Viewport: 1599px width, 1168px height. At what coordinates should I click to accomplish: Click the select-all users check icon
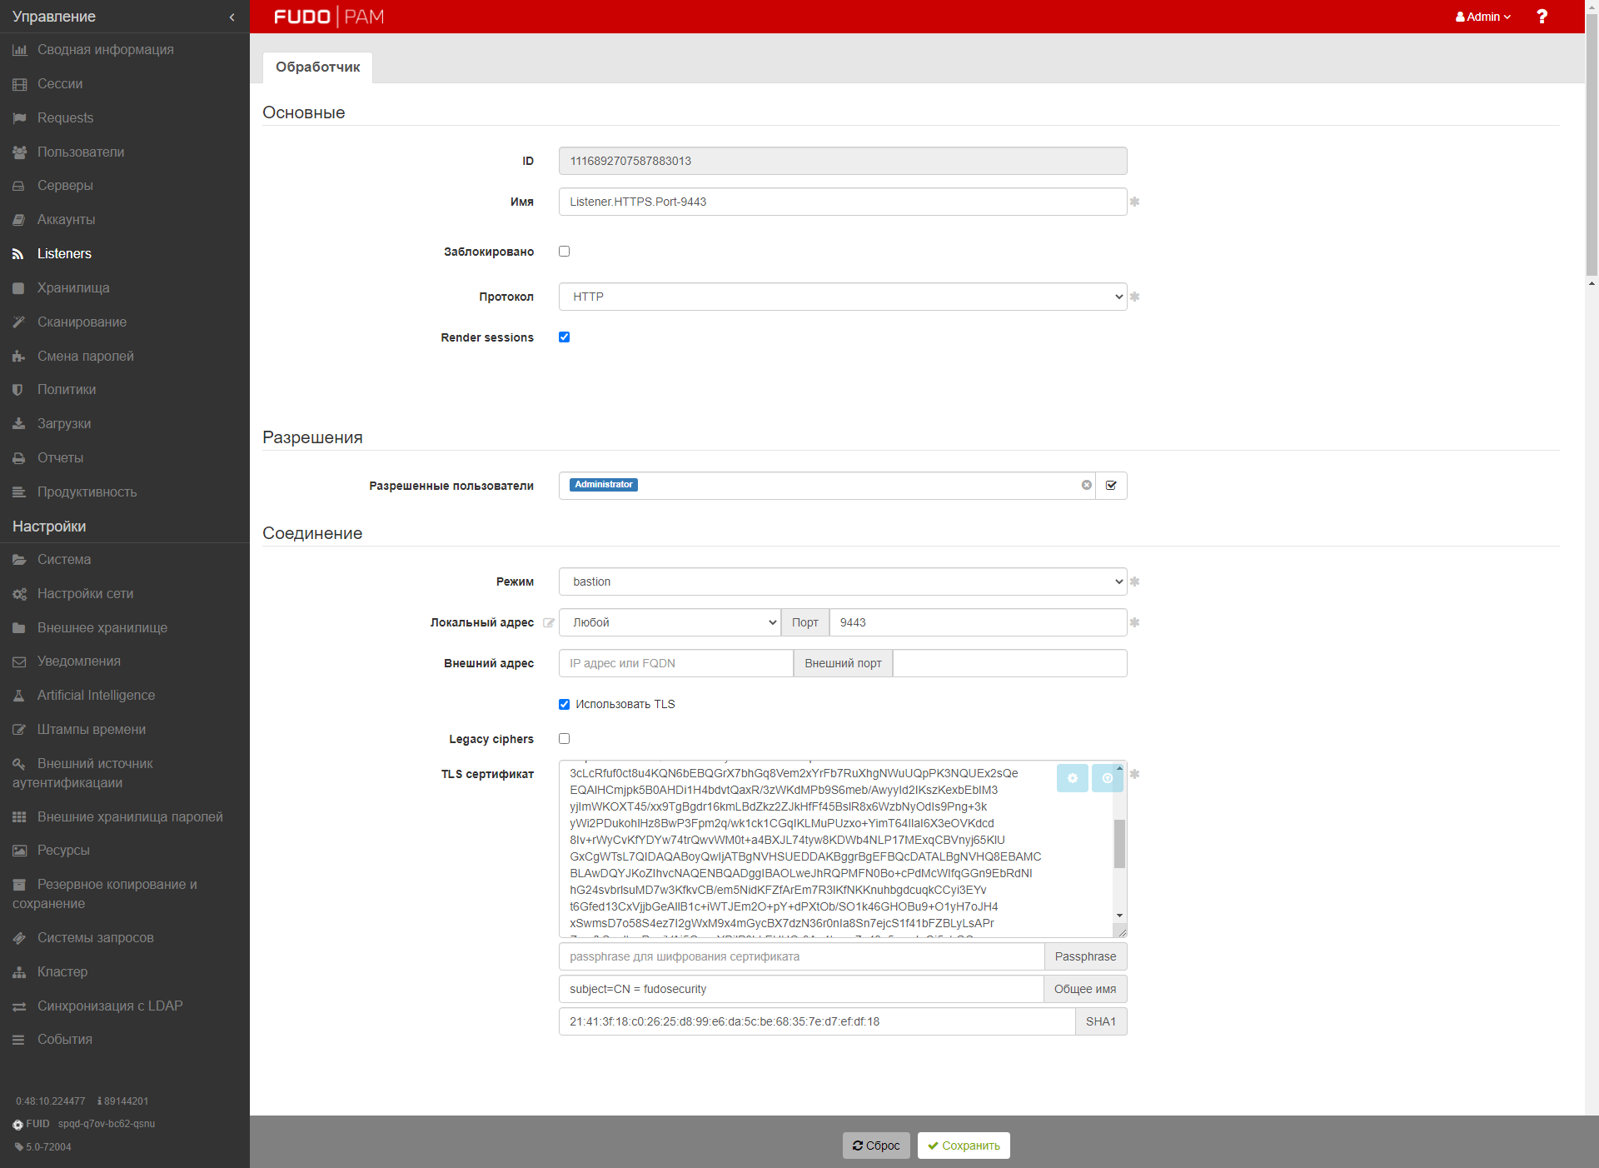pyautogui.click(x=1111, y=486)
